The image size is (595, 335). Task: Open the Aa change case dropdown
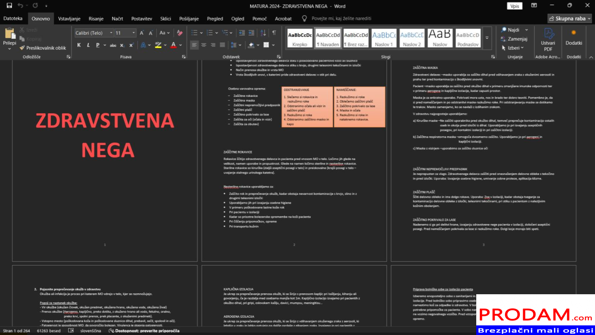(164, 33)
